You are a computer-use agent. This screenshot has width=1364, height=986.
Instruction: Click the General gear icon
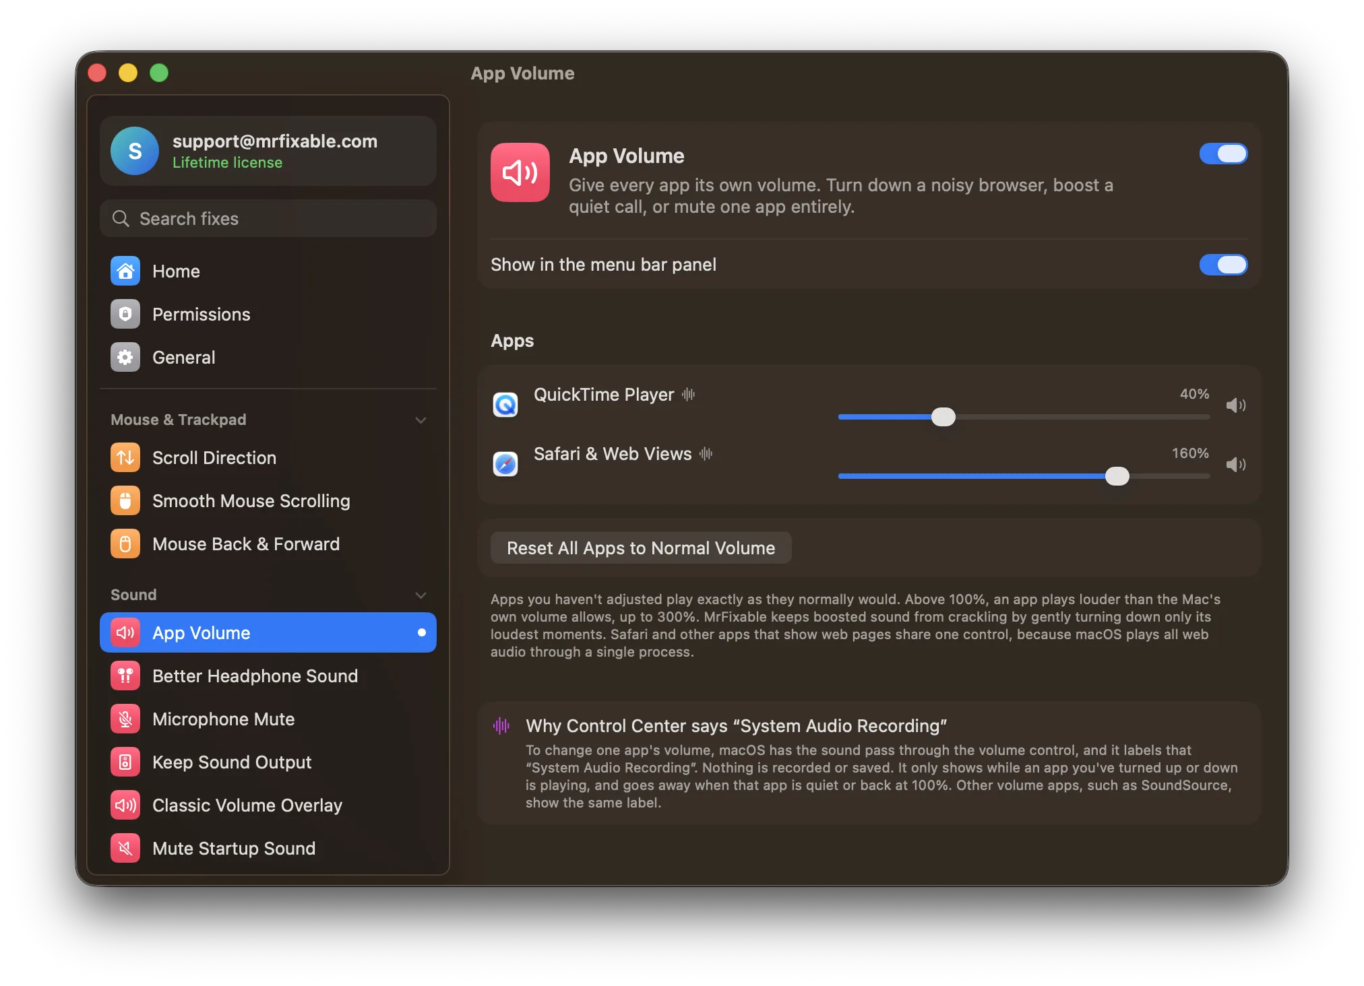click(x=125, y=357)
